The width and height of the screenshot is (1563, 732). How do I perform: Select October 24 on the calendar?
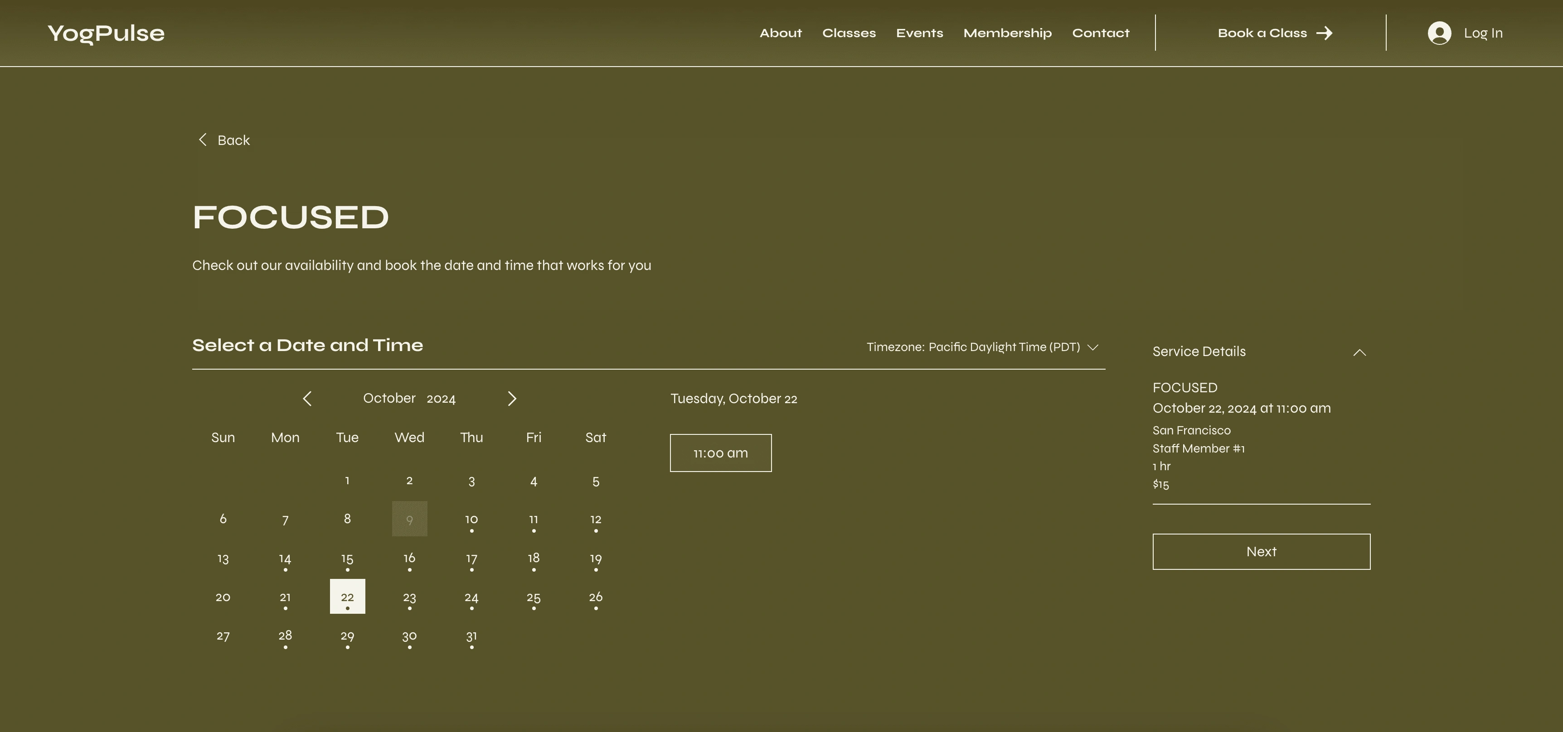pyautogui.click(x=471, y=597)
